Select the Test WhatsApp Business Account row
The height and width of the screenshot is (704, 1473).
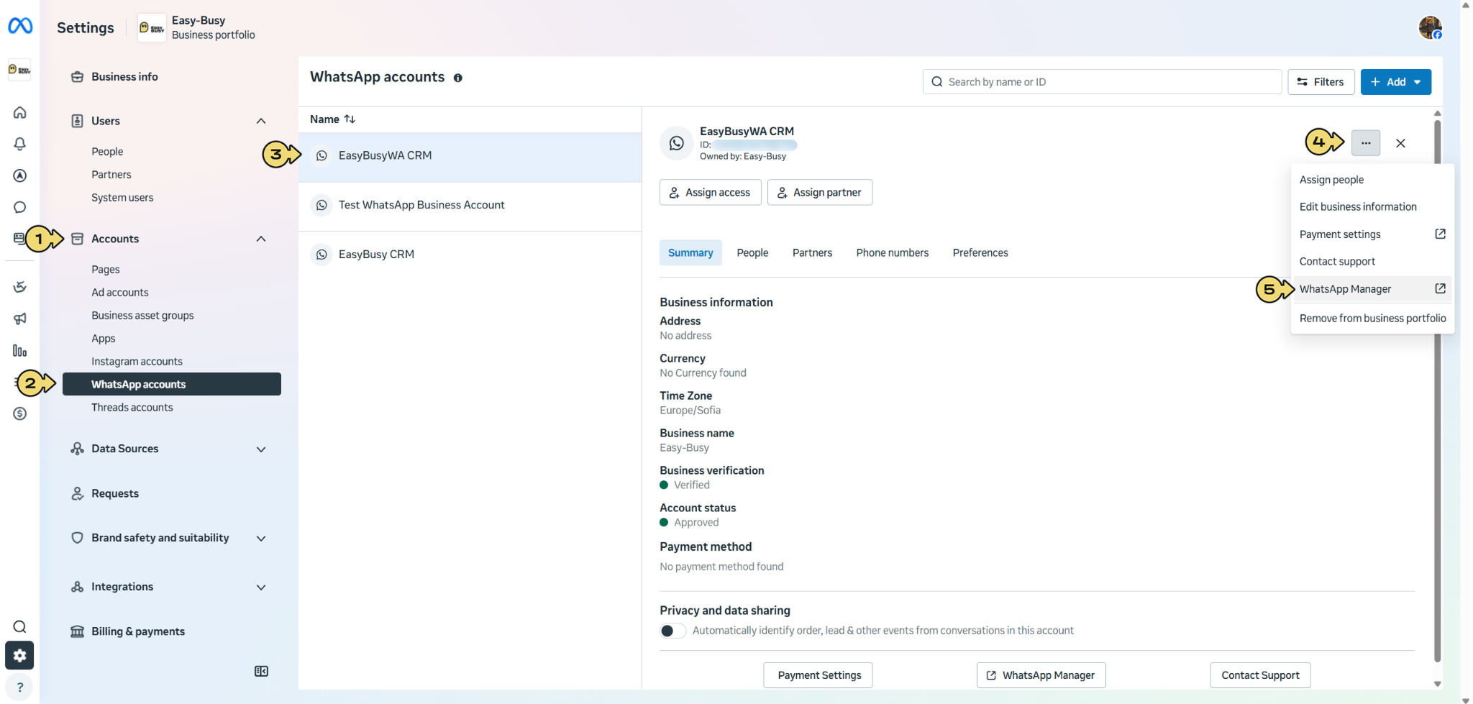(x=470, y=205)
